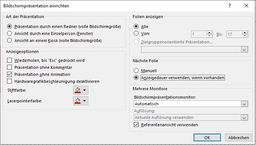This screenshot has height=145, width=256.
Task: Increase the Von slide number with up arrow
Action: point(209,32)
